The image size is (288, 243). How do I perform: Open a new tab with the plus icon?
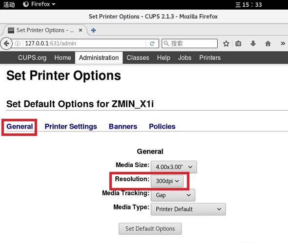pyautogui.click(x=93, y=30)
